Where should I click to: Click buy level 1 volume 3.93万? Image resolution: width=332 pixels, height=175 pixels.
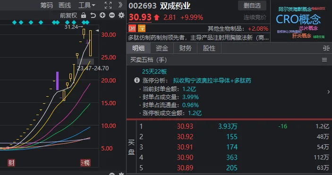tap(228, 126)
